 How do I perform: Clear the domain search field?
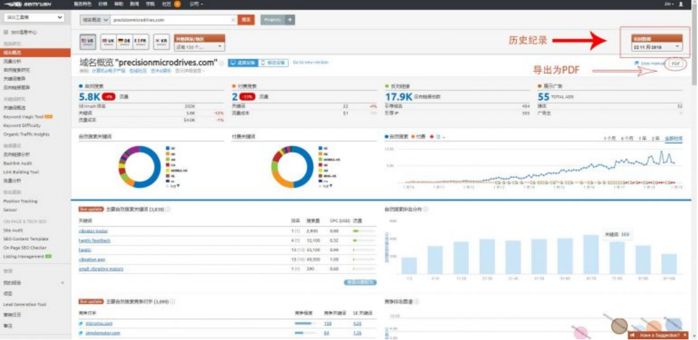[234, 20]
